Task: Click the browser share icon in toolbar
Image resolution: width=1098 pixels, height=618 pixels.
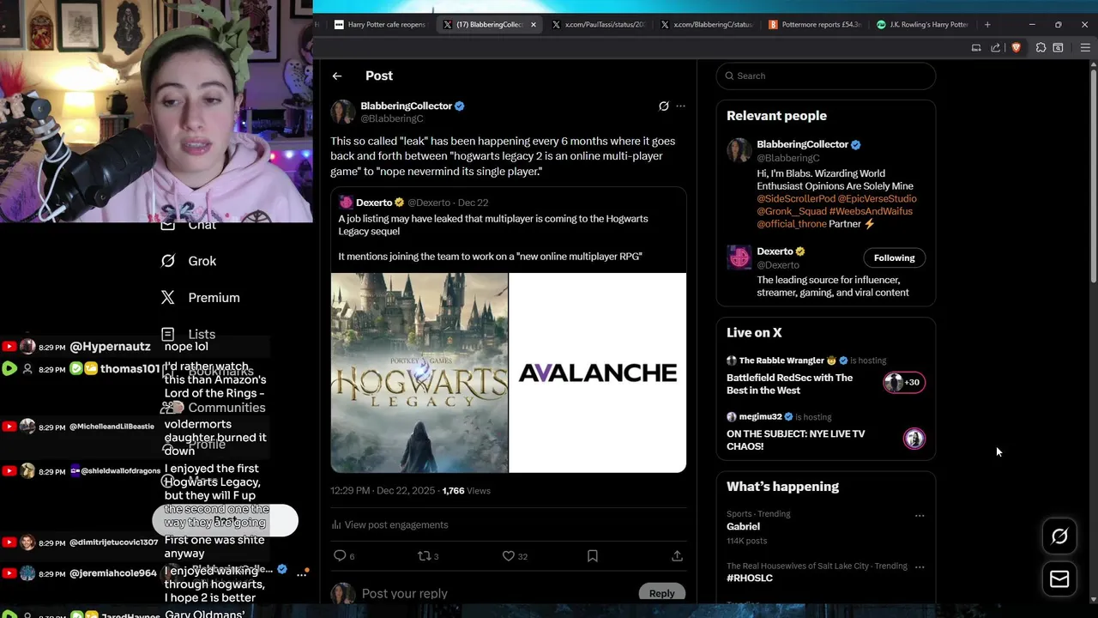Action: tap(995, 48)
